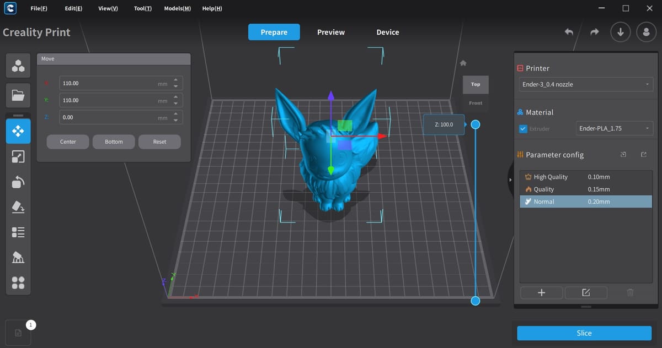This screenshot has height=348, width=662.
Task: Select the Quality 0.15mm profile
Action: 586,189
